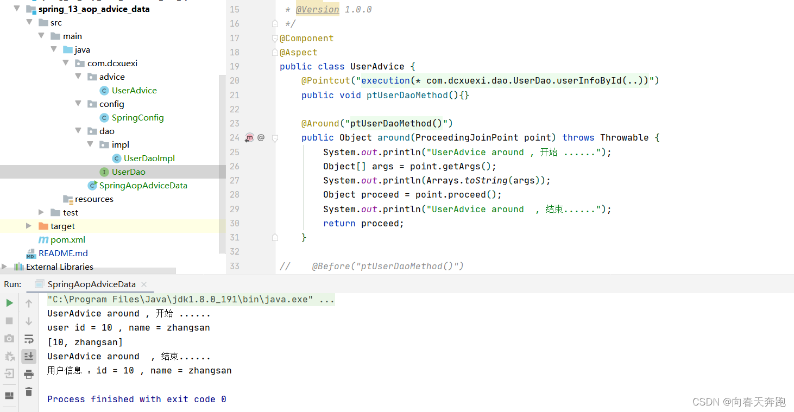Collapse the spring_13_aop_advice_data module
794x412 pixels.
(x=16, y=9)
